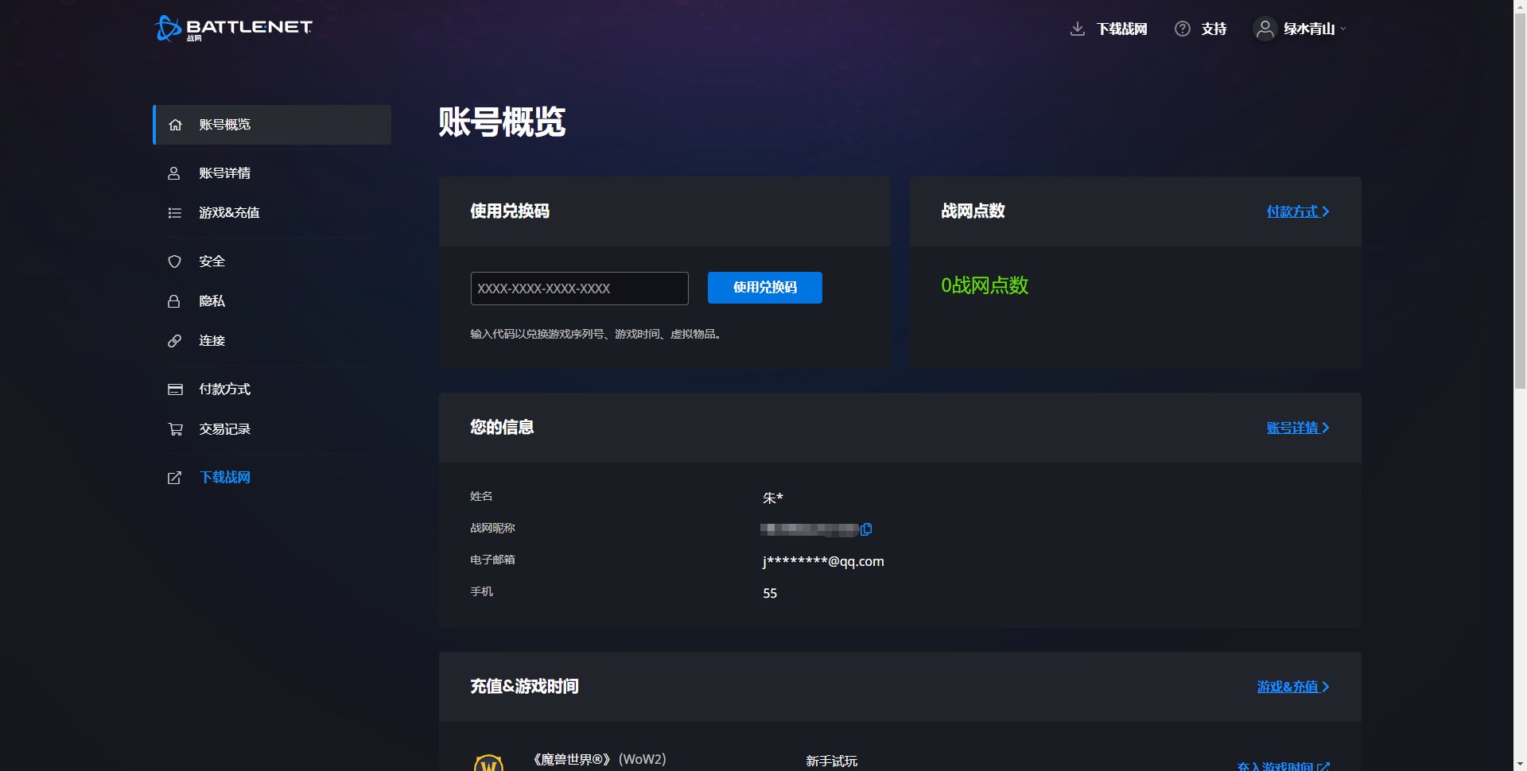Click the chain-link icon for 连接
Viewport: 1527px width, 771px height.
pyautogui.click(x=174, y=341)
